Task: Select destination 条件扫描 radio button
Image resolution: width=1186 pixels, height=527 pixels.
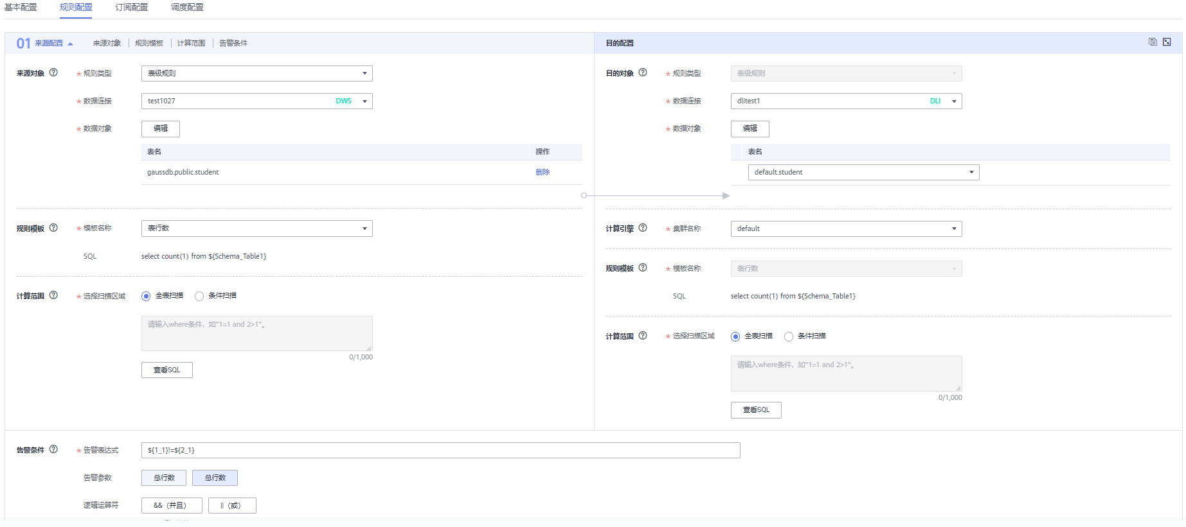Action: tap(789, 336)
